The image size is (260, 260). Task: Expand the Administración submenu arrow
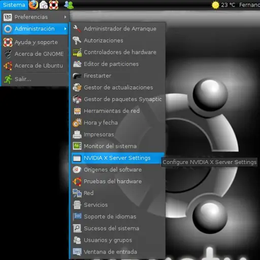point(66,29)
